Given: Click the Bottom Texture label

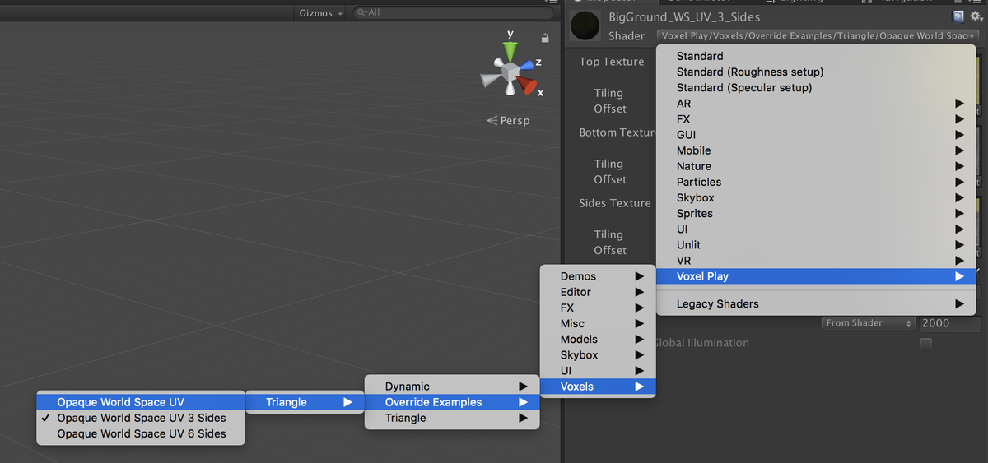Looking at the screenshot, I should (617, 132).
